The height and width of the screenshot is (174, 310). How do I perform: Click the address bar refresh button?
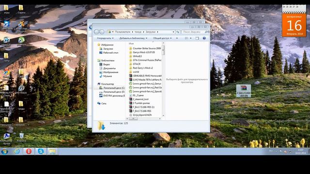(178, 32)
